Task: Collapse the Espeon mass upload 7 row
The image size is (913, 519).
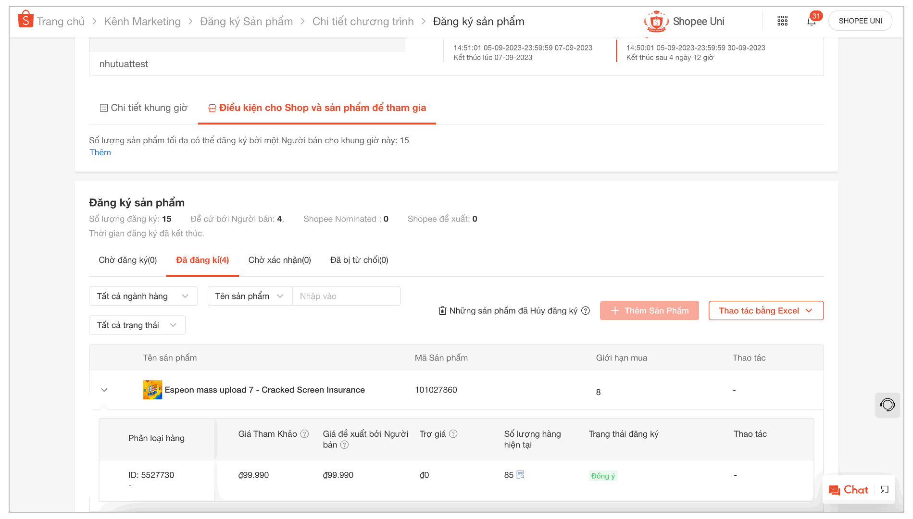Action: (104, 390)
